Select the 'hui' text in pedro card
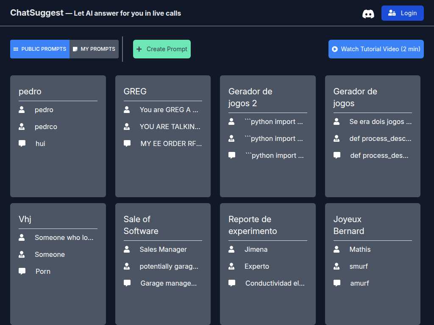 pyautogui.click(x=40, y=144)
